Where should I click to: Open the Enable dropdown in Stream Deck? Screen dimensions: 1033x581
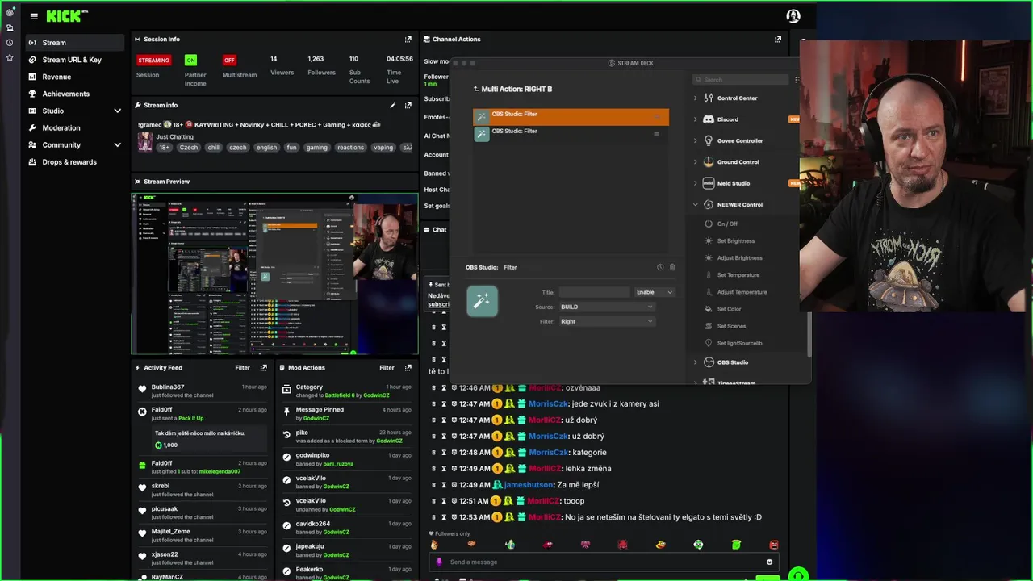[655, 292]
